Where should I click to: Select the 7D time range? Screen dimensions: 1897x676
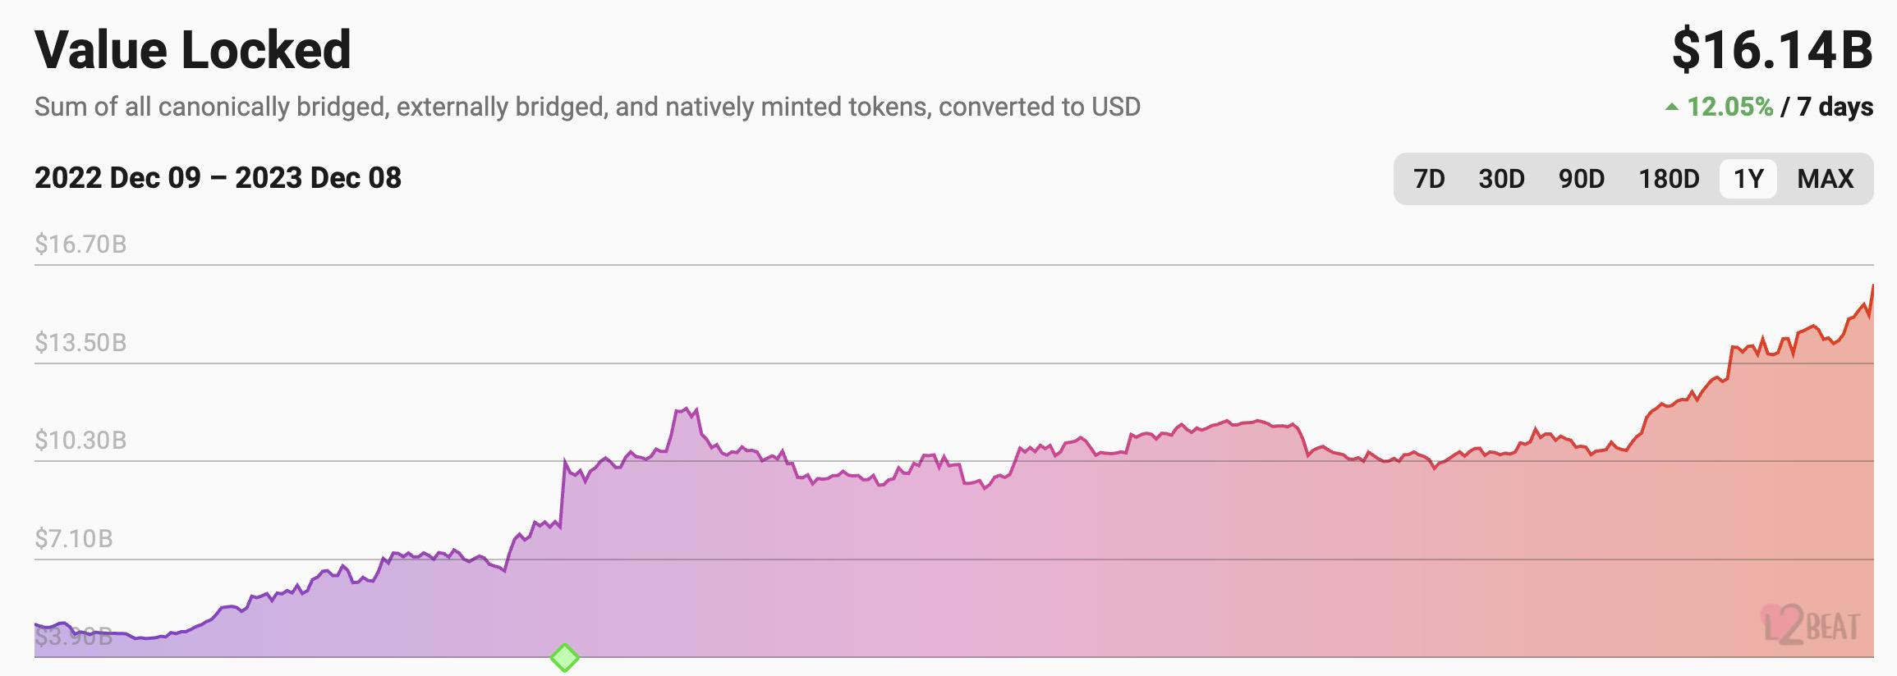point(1429,179)
